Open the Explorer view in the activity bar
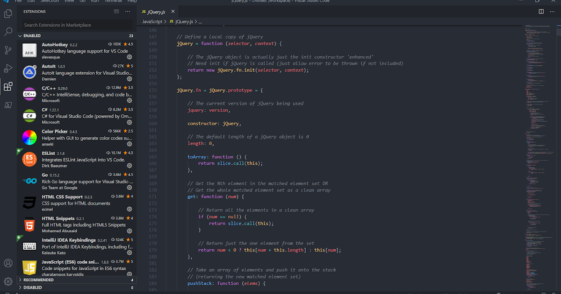 coord(8,14)
